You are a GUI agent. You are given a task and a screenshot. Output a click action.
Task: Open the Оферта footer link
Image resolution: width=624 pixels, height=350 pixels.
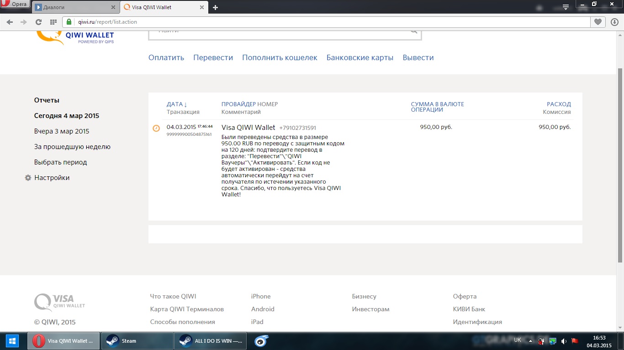click(465, 296)
